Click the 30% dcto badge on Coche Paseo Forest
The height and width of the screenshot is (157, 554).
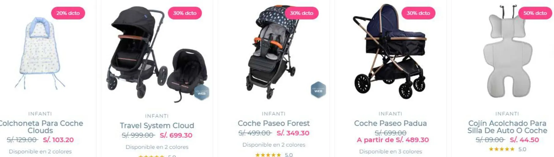click(302, 13)
